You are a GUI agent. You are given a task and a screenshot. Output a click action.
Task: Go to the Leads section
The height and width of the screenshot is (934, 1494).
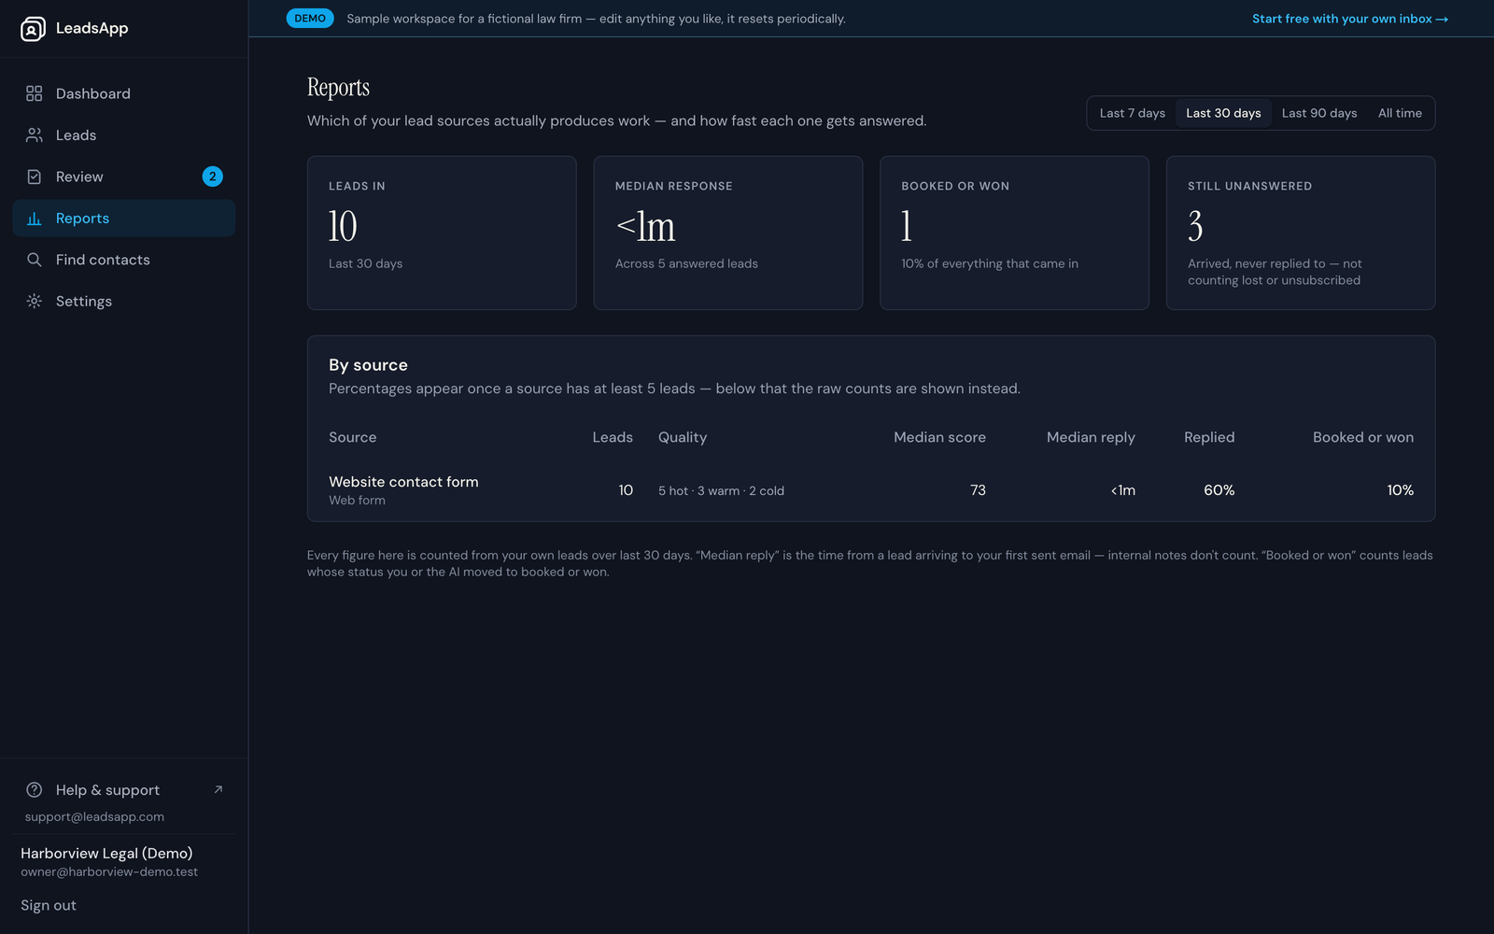pos(124,135)
